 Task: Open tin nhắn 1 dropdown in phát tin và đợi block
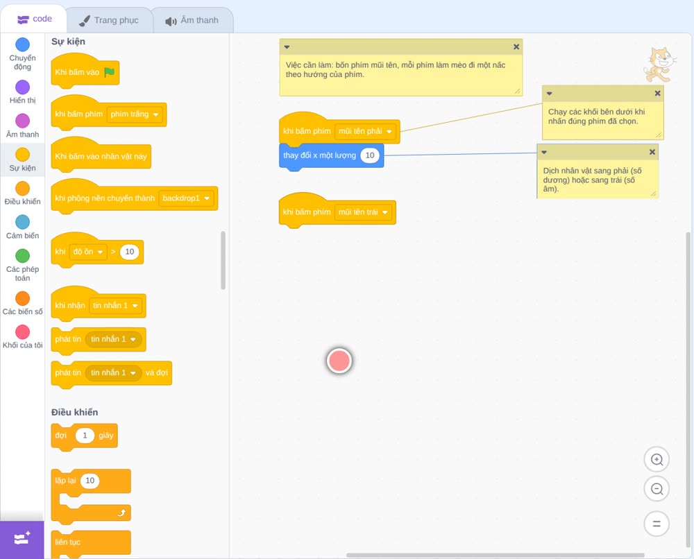pos(113,373)
